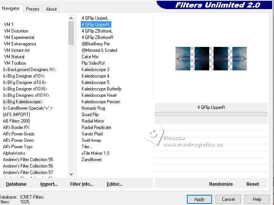This screenshot has width=274, height=205.
Task: Select Kaleidoscope 4 filter
Action: click(x=95, y=76)
